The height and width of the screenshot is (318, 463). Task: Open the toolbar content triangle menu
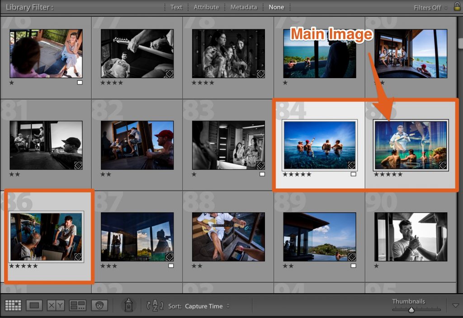pos(456,306)
